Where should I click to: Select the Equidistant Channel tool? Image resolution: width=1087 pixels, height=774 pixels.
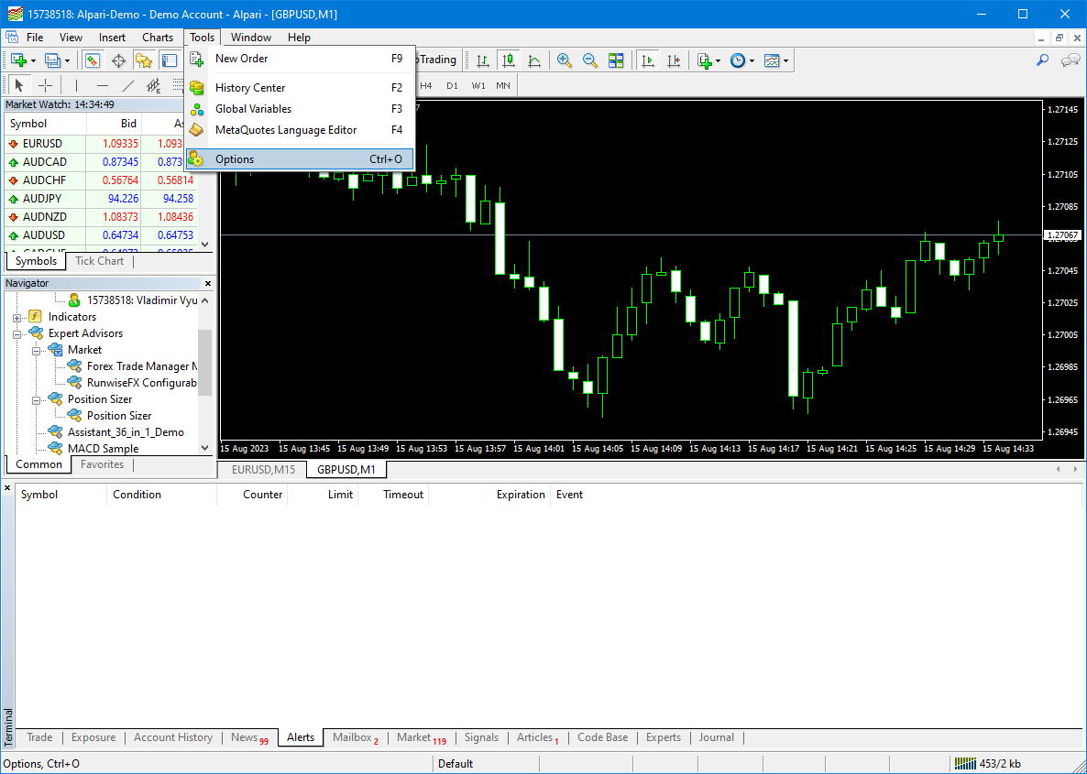[154, 85]
